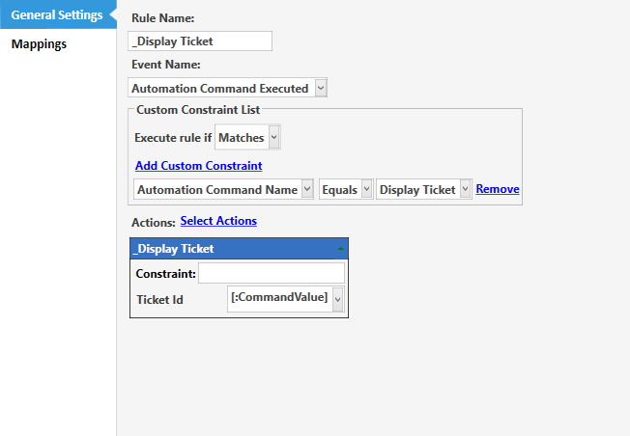Click the Add Custom Constraint link
The image size is (630, 436).
[198, 166]
